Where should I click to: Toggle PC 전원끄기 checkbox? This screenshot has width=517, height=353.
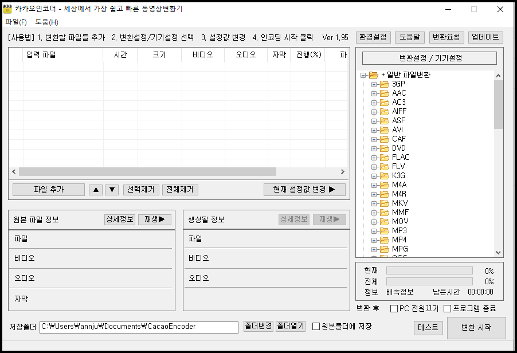pos(394,308)
